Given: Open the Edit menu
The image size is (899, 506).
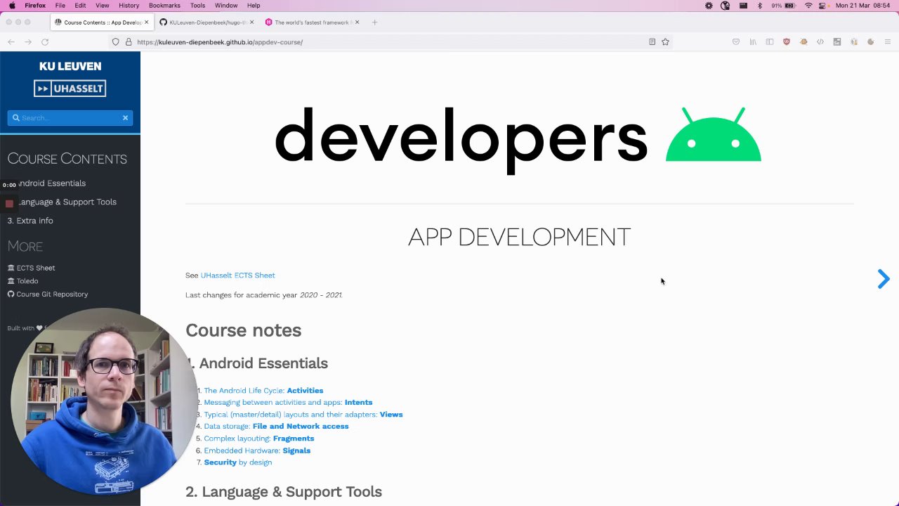Looking at the screenshot, I should tap(80, 6).
